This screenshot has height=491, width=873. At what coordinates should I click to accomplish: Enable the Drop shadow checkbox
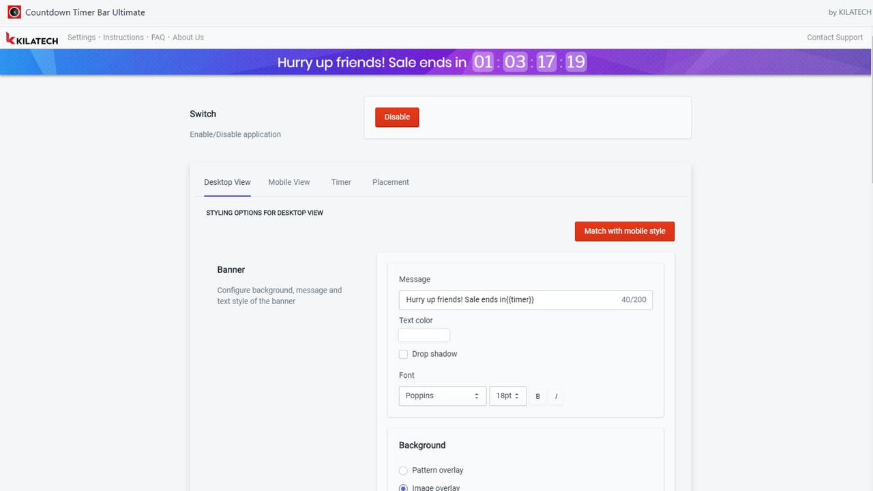coord(403,355)
